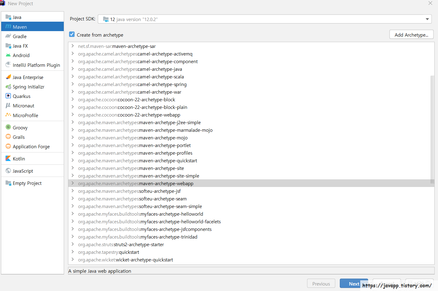Click the Java Enterprise icon
Image resolution: width=438 pixels, height=291 pixels.
click(x=8, y=77)
